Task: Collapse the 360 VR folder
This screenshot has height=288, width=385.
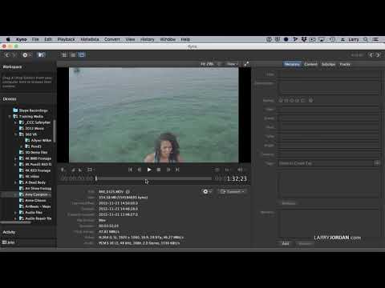Action: point(15,134)
